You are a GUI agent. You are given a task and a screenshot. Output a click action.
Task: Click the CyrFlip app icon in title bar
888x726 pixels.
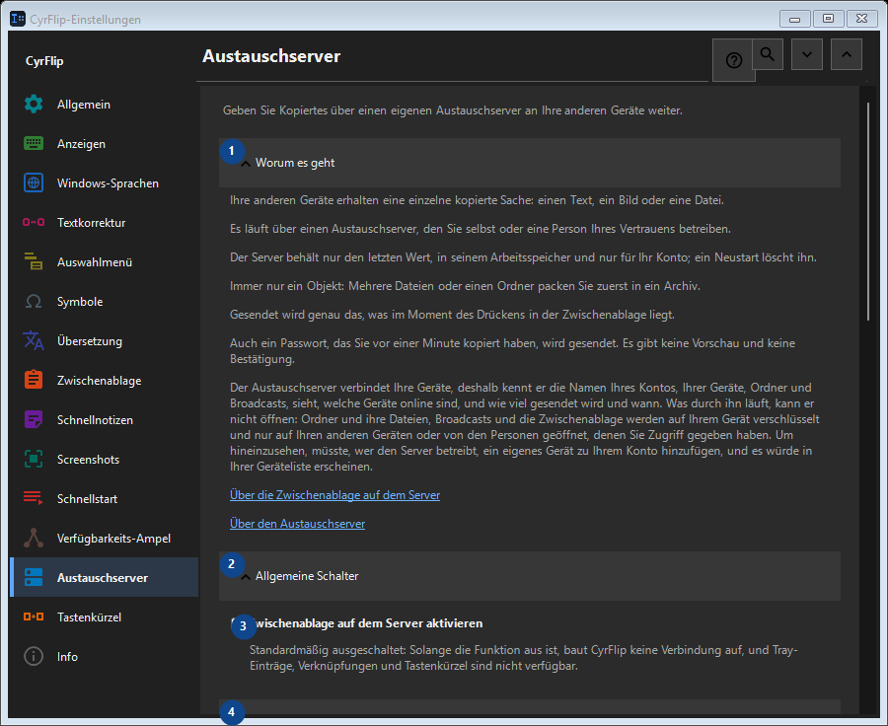18,19
